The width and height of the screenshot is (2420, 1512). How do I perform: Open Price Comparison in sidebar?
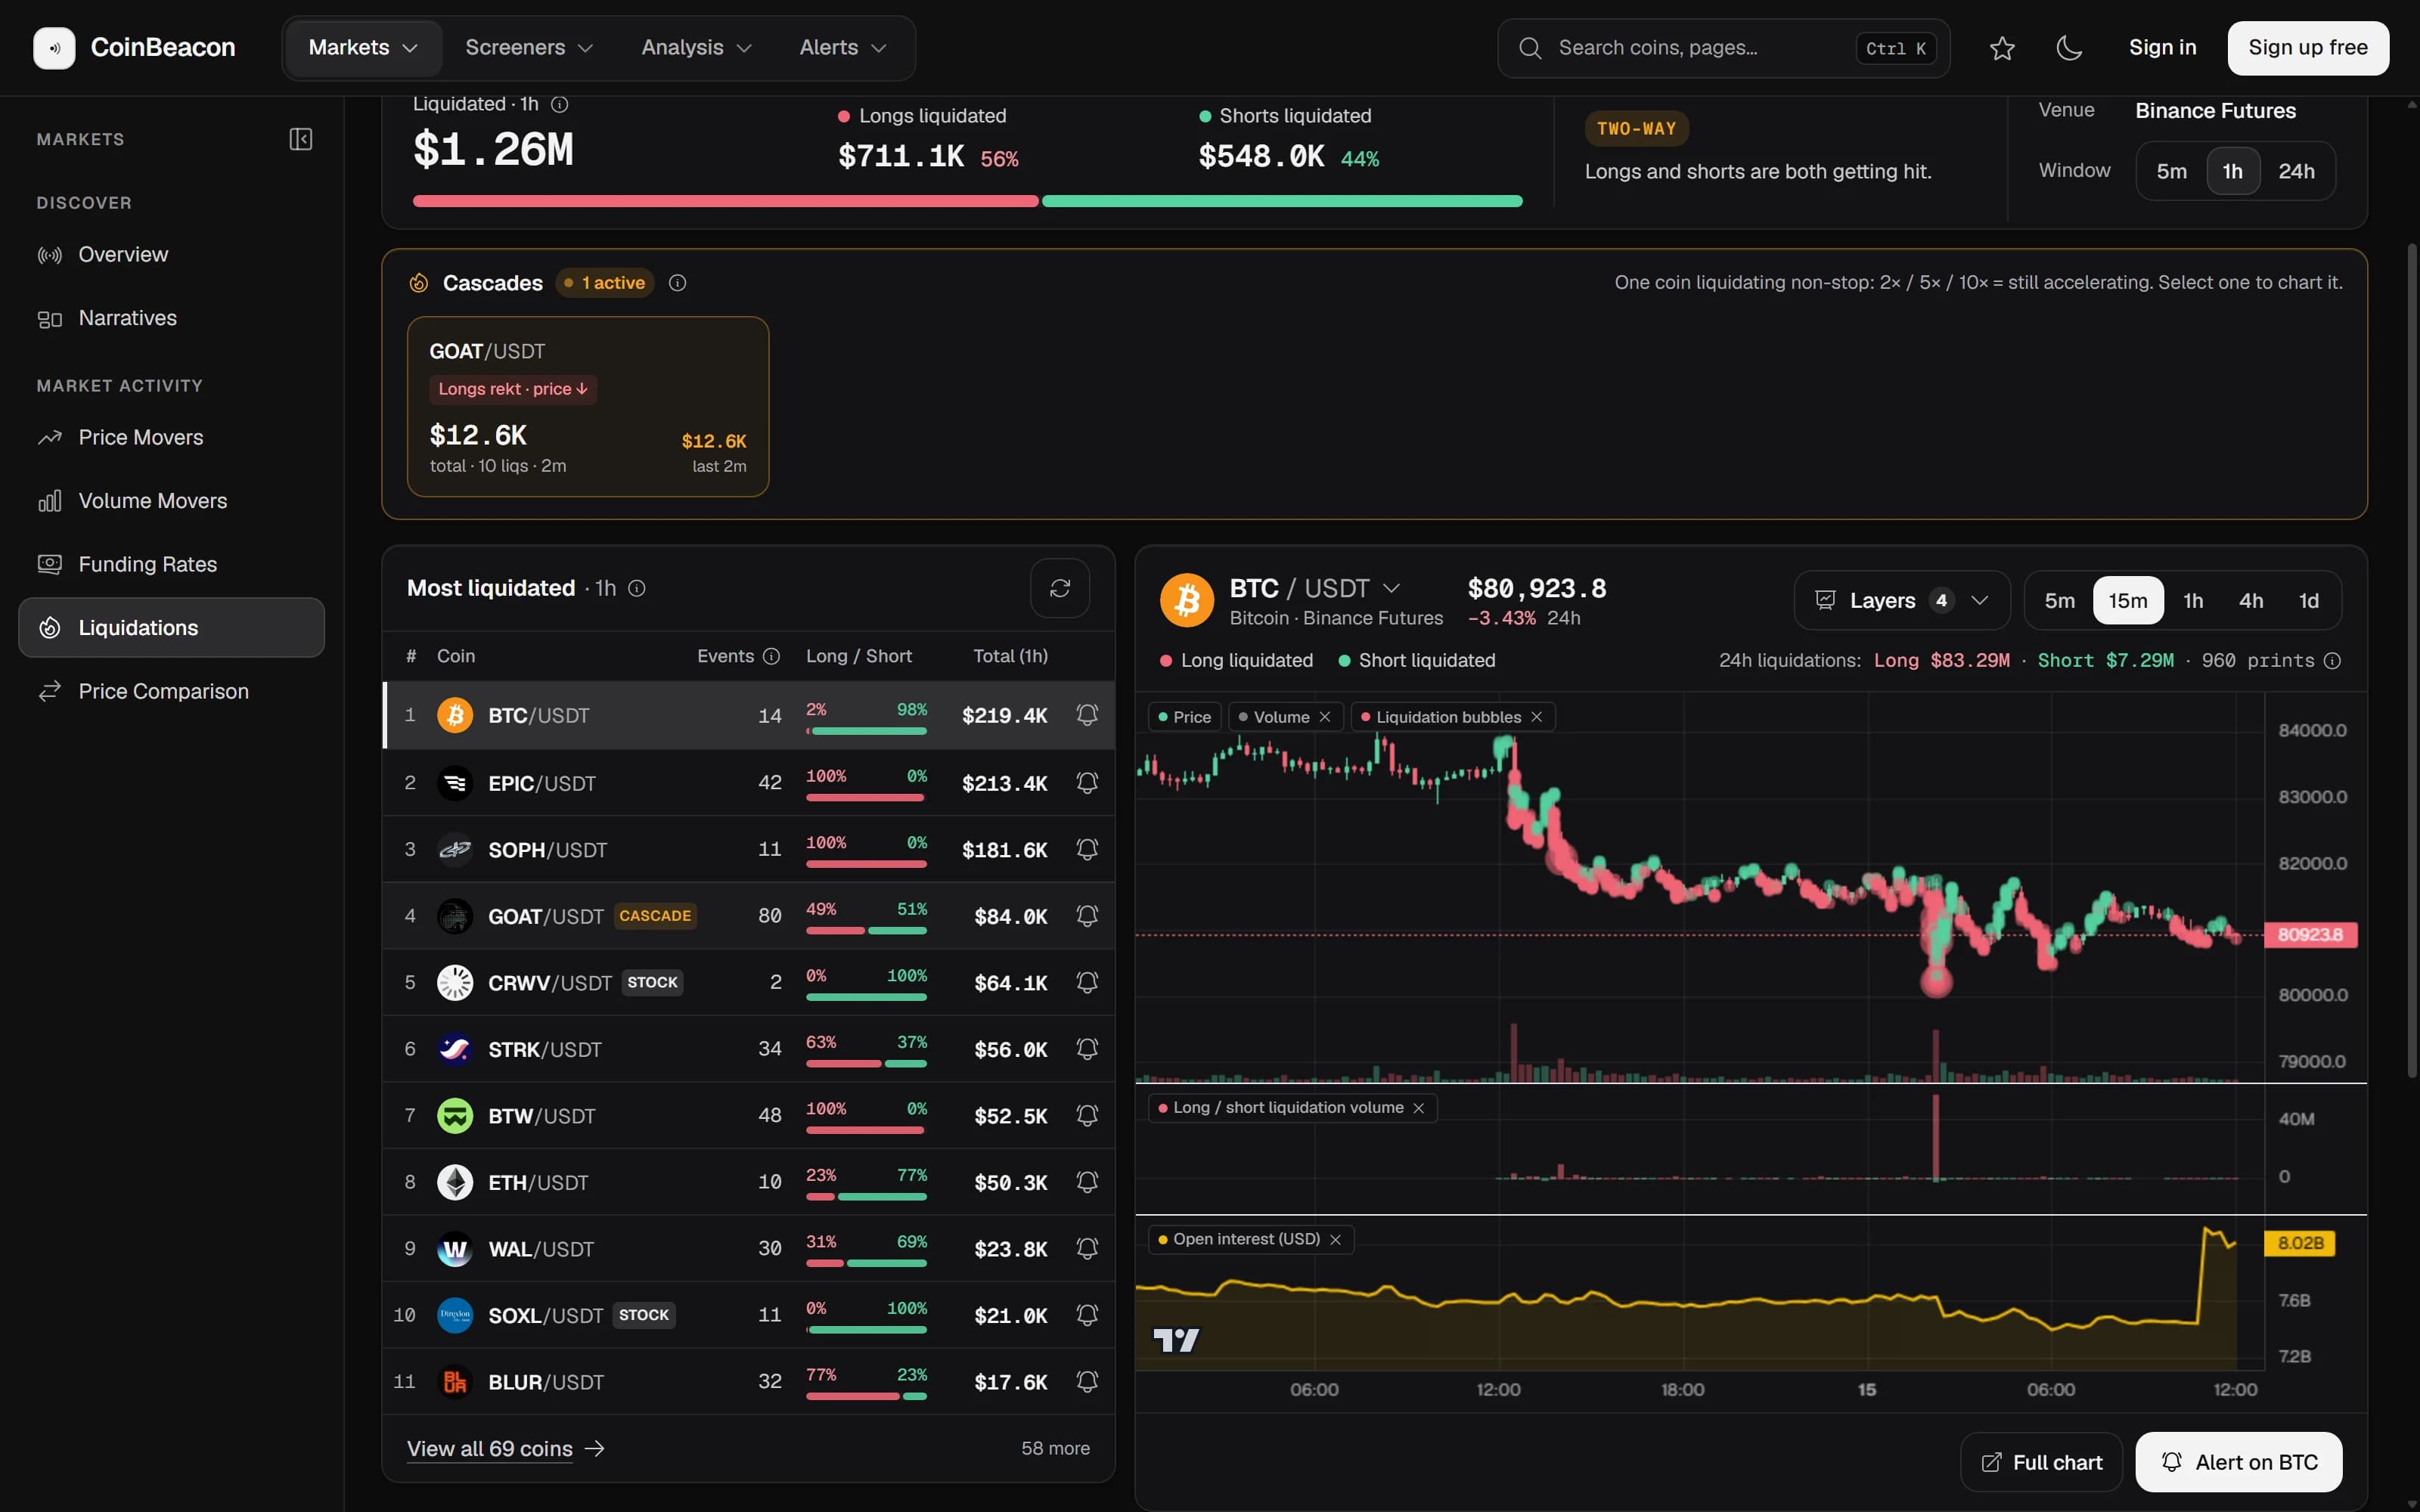tap(171, 692)
